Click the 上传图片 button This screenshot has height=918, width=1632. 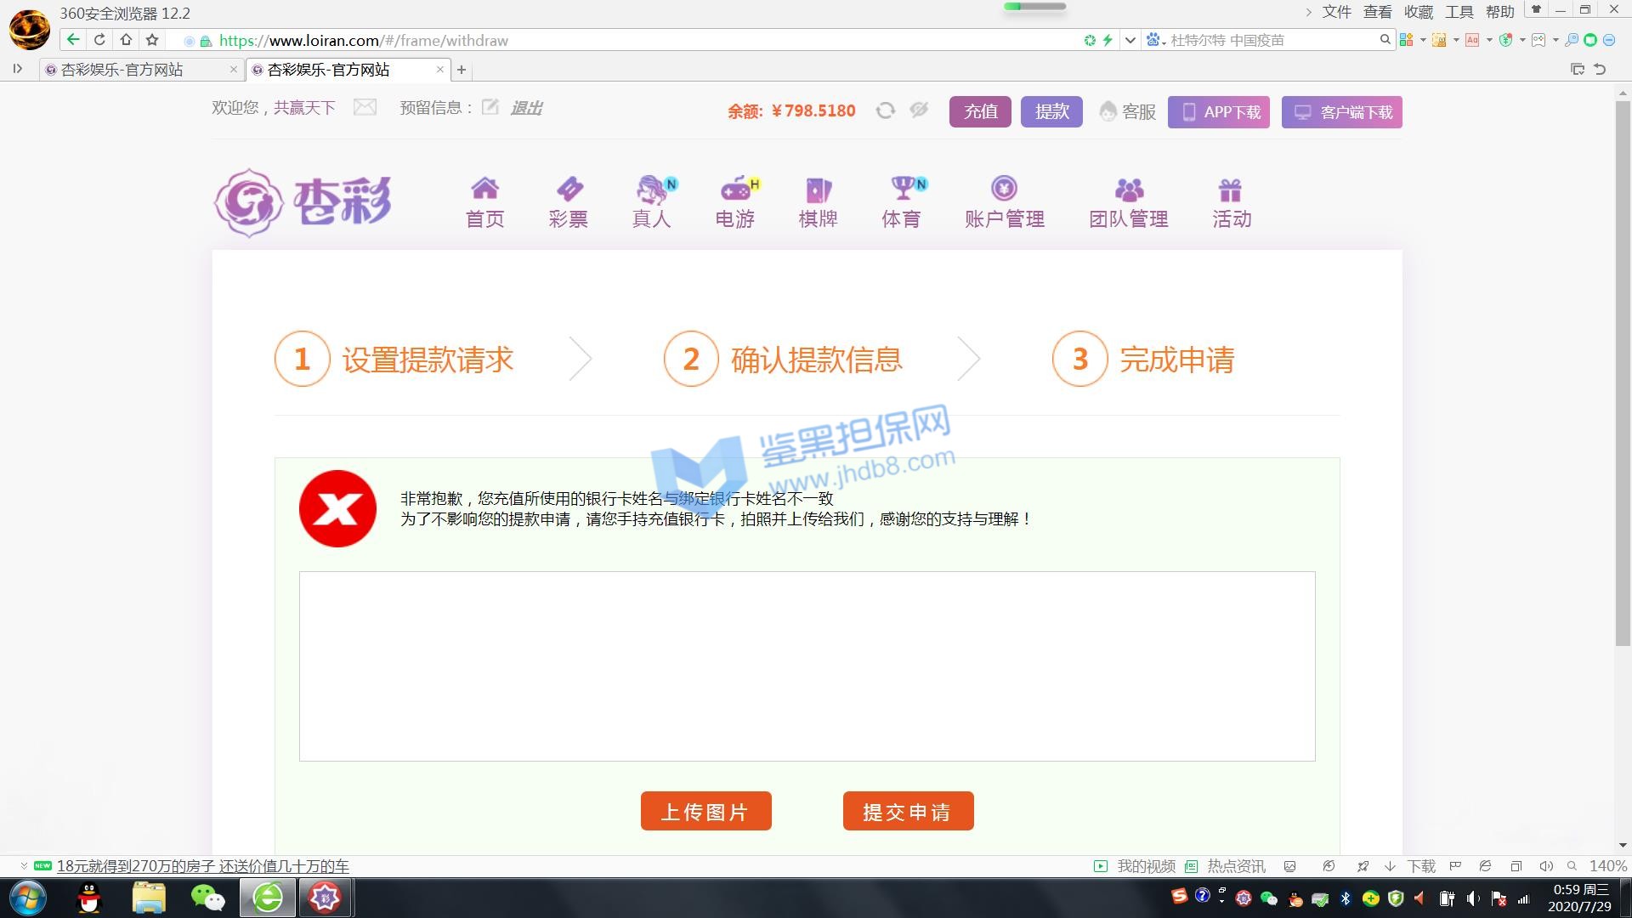[x=705, y=812]
